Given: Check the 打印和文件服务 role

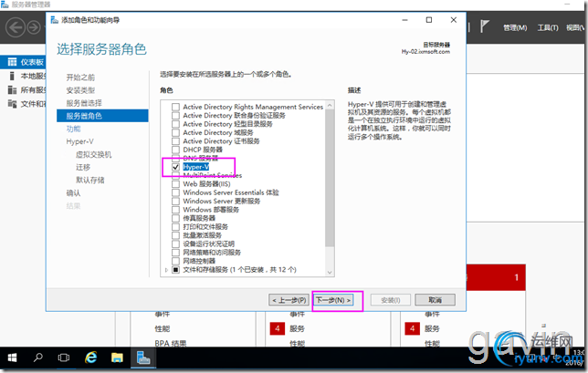Looking at the screenshot, I should pos(175,226).
